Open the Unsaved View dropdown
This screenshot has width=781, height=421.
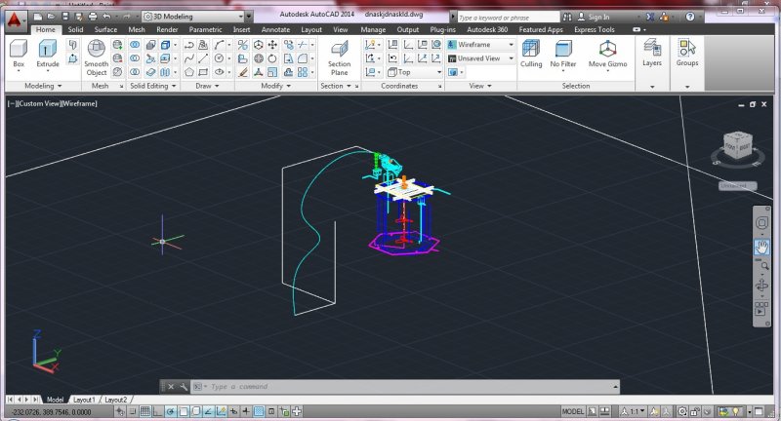[480, 58]
